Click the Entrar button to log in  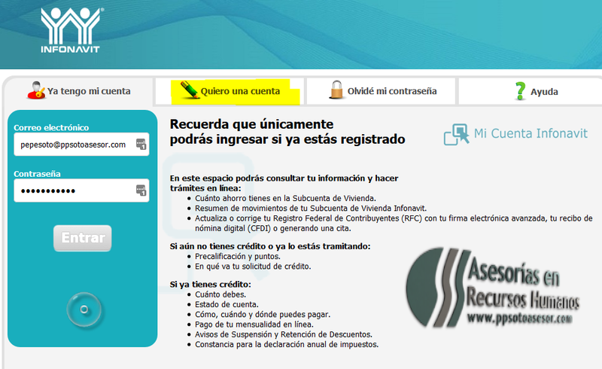[x=83, y=238]
